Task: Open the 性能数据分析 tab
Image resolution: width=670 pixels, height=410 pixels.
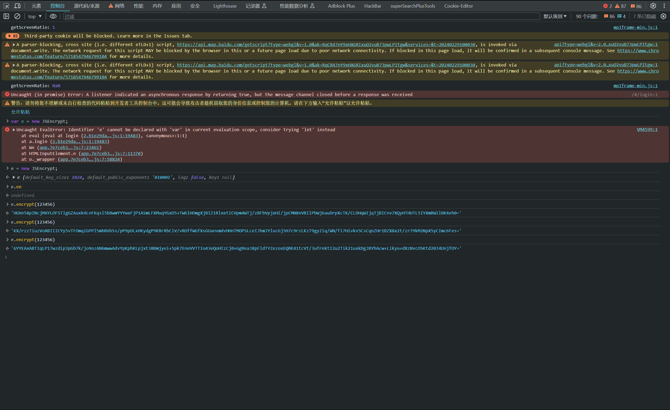Action: pos(297,6)
